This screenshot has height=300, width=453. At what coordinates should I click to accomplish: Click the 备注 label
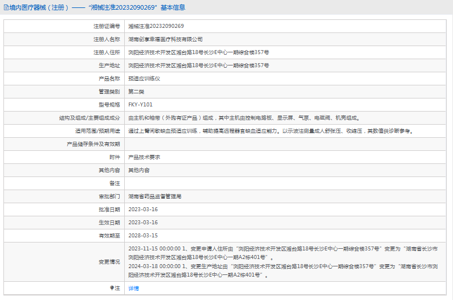[x=115, y=183]
